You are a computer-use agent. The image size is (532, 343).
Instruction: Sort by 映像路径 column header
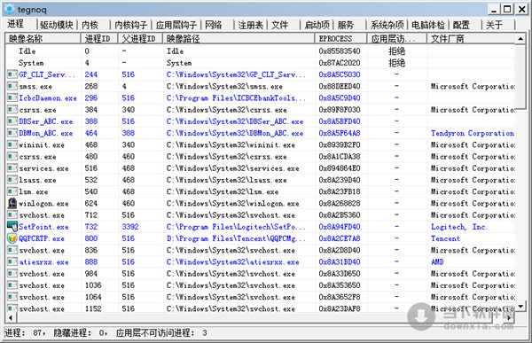[x=239, y=39]
